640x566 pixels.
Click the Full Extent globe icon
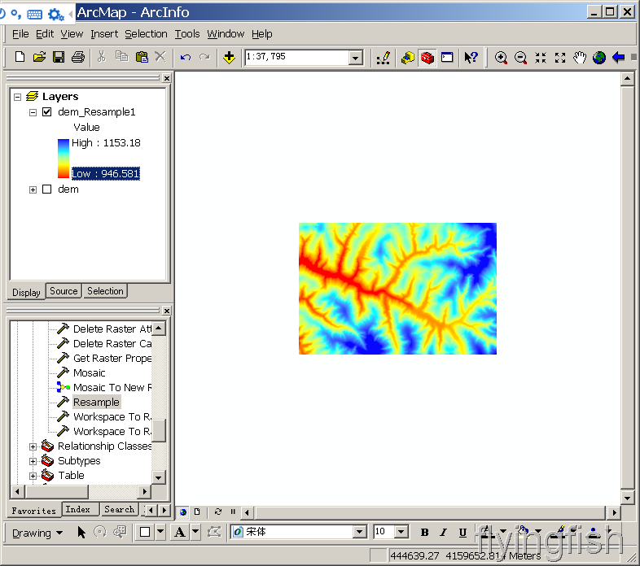coord(599,58)
